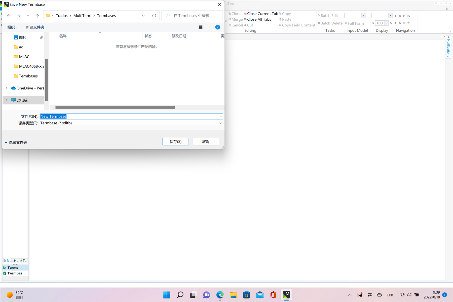
Task: Open File Explorer from taskbar
Action: (x=233, y=295)
